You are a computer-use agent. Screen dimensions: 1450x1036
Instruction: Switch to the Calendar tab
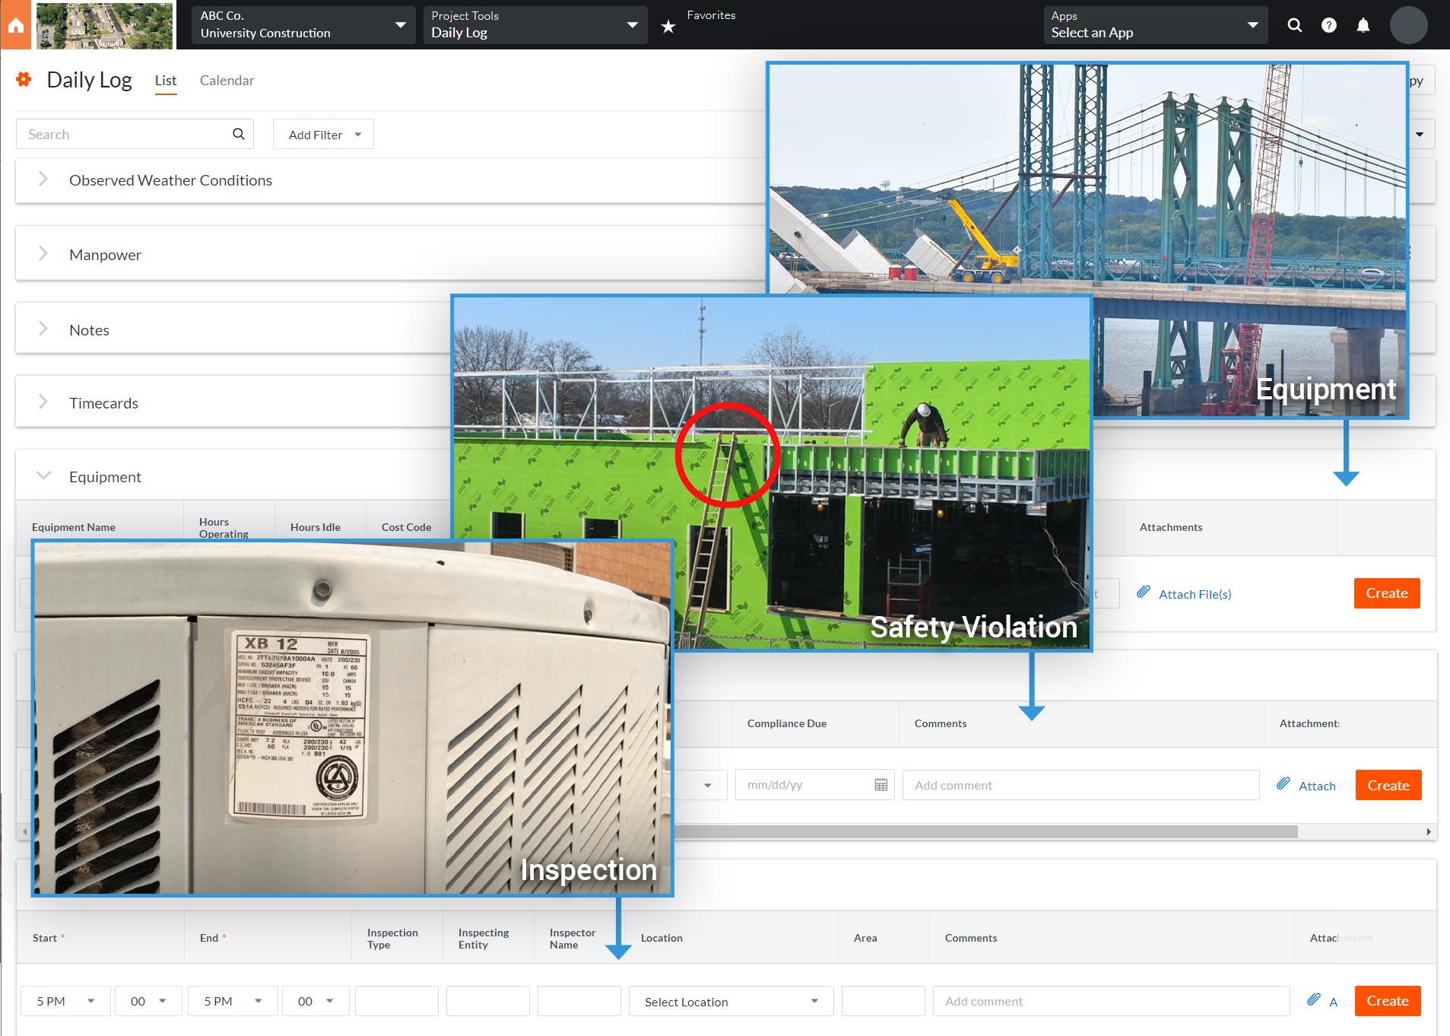click(227, 81)
